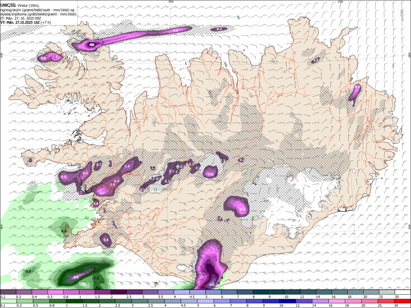411x308 pixels.
Task: Click the "15W" longitude label at top
Action: [340, 2]
